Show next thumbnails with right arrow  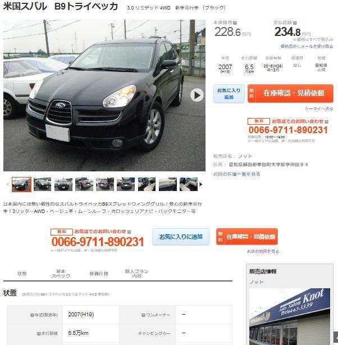click(x=200, y=184)
